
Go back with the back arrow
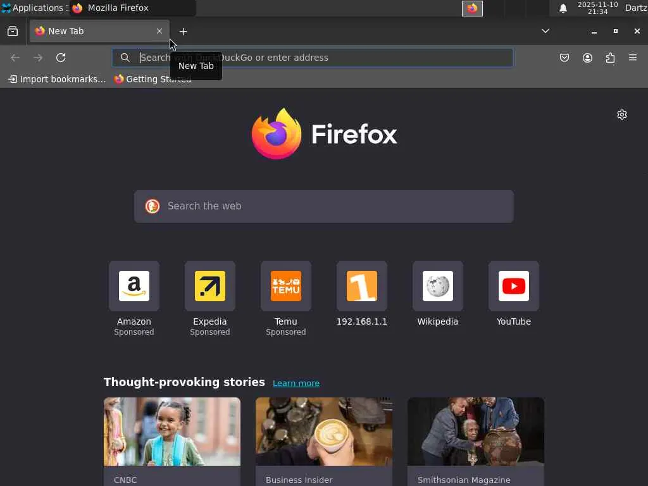click(x=15, y=58)
